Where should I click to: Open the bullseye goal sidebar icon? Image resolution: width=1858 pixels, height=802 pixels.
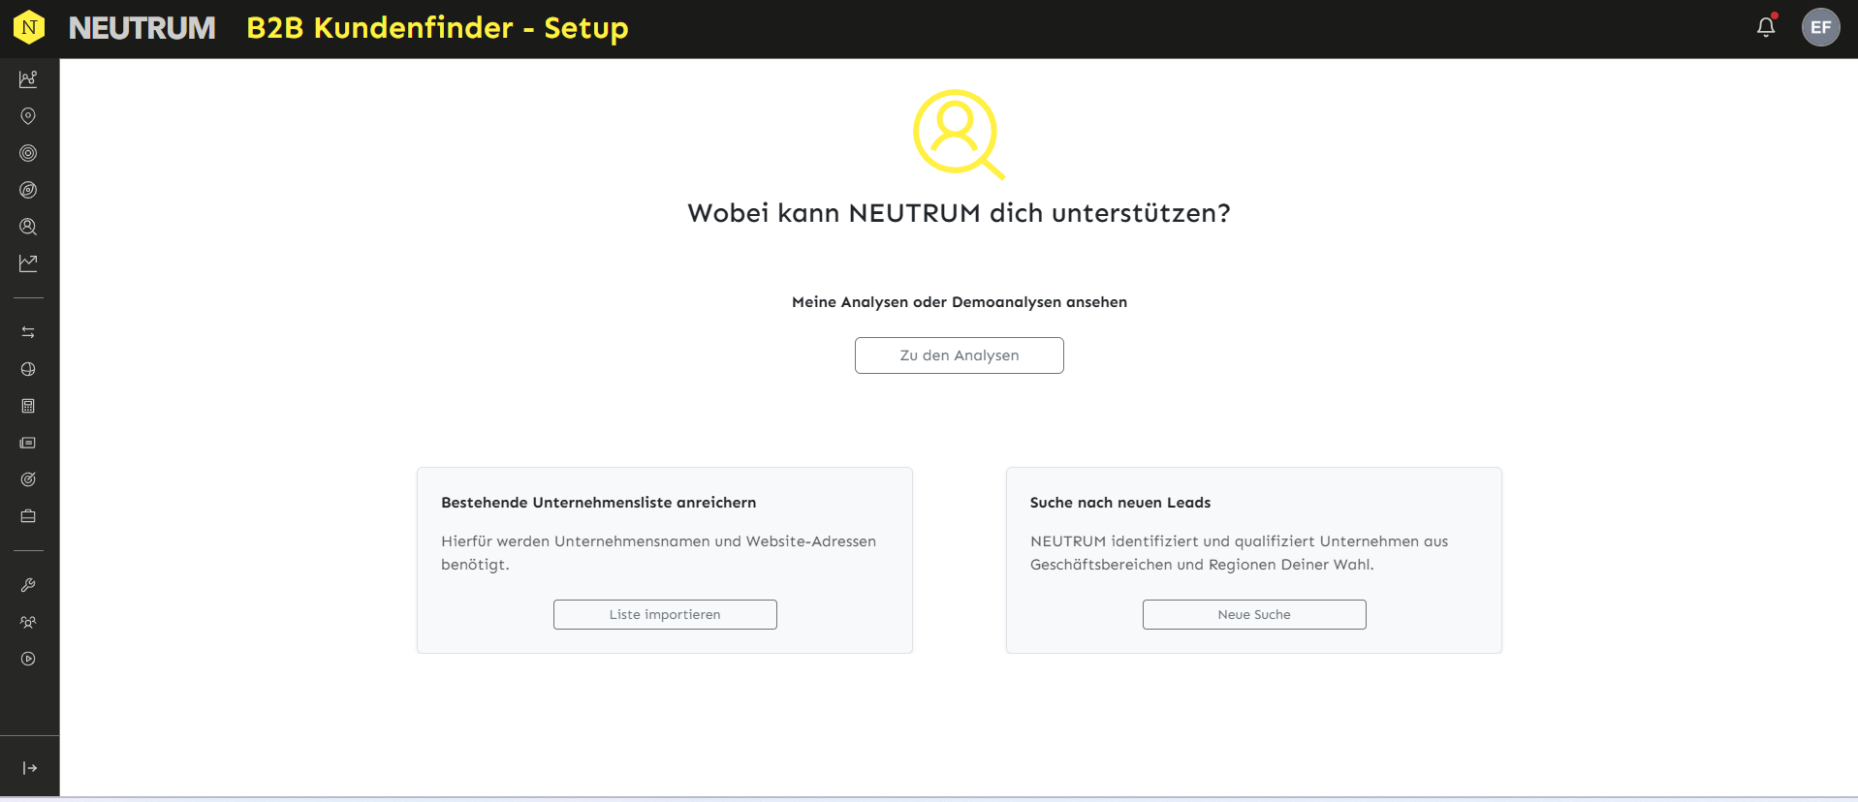pos(28,479)
